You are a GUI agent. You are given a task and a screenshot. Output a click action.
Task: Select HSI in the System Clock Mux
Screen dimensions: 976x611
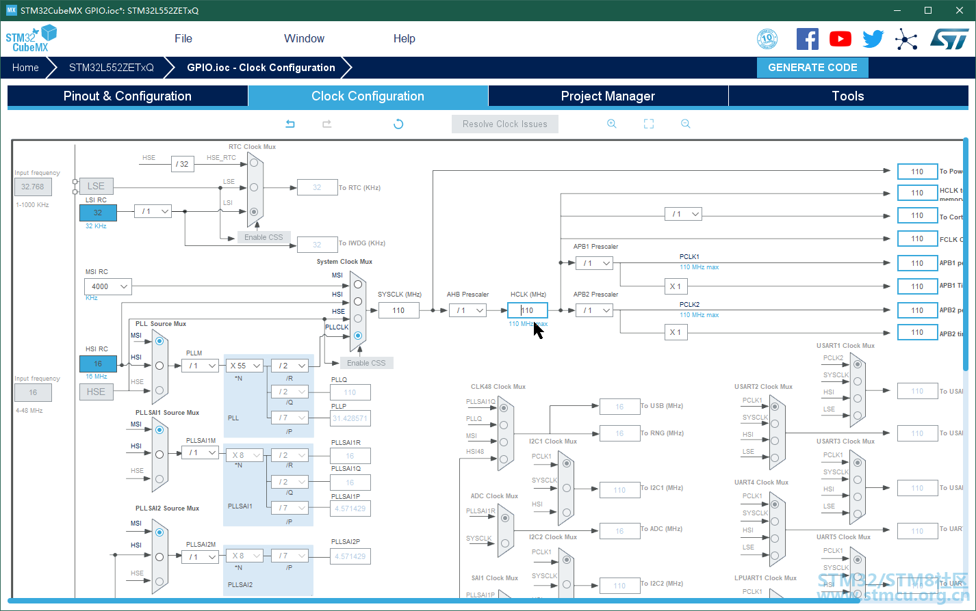pyautogui.click(x=357, y=301)
